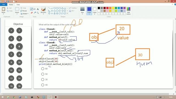The height and width of the screenshot is (99, 176).
Task: Click the Brushes tool icon
Action: click(43, 9)
